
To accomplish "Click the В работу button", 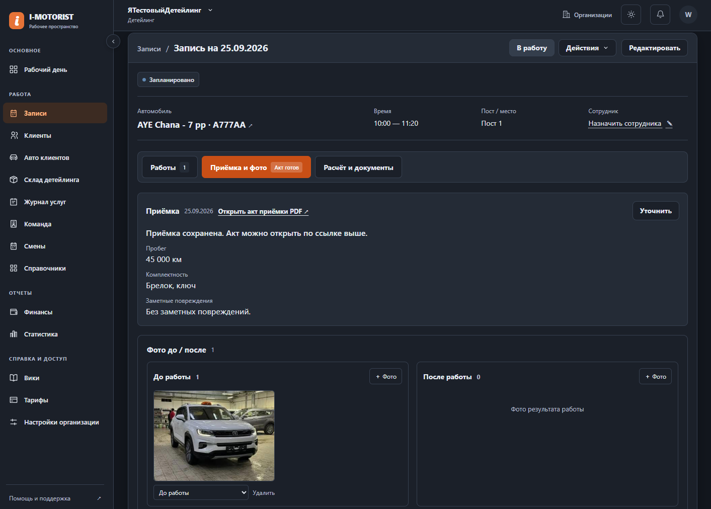I will (x=531, y=48).
